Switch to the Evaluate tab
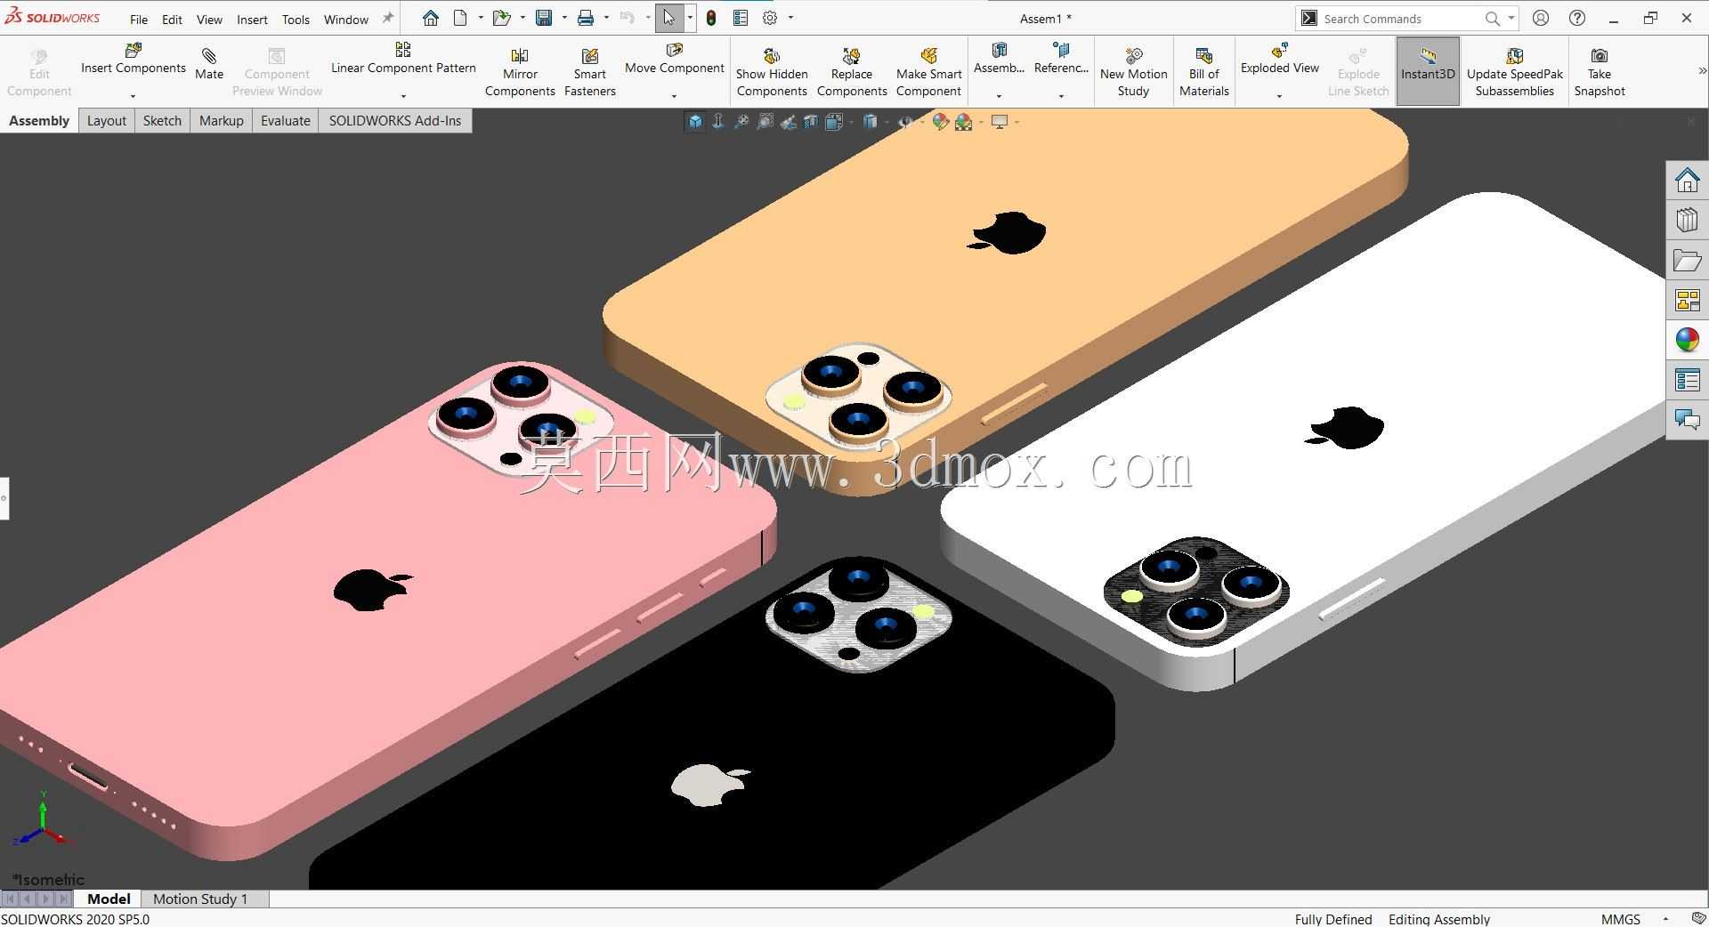The image size is (1709, 927). pyautogui.click(x=285, y=121)
